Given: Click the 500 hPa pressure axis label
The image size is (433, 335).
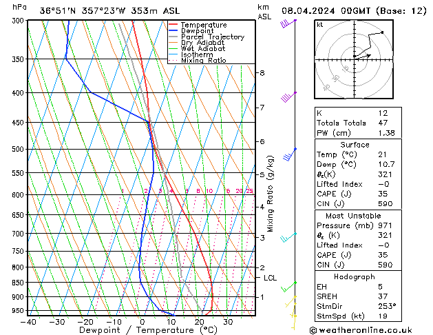Looking at the screenshot, I should [x=19, y=150].
